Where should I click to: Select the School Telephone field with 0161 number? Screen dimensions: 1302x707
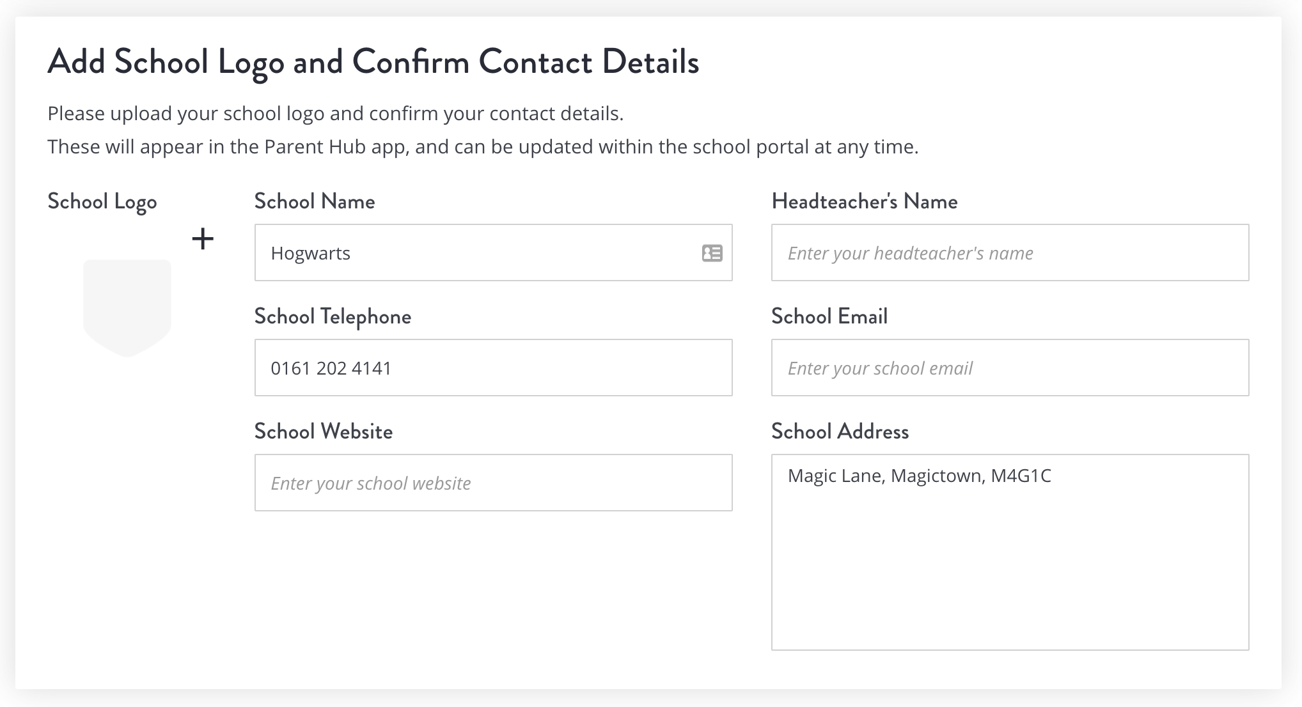(x=493, y=368)
